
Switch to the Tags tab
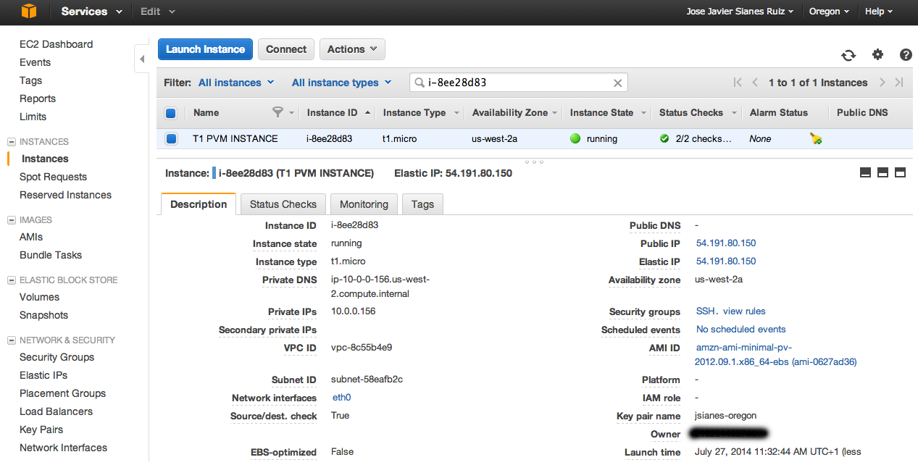coord(422,204)
